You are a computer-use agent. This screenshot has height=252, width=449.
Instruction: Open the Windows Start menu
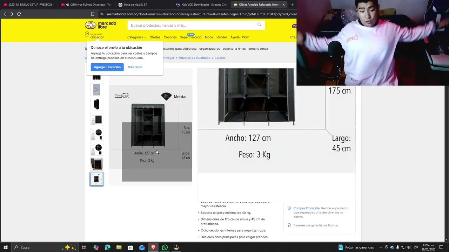(5, 247)
